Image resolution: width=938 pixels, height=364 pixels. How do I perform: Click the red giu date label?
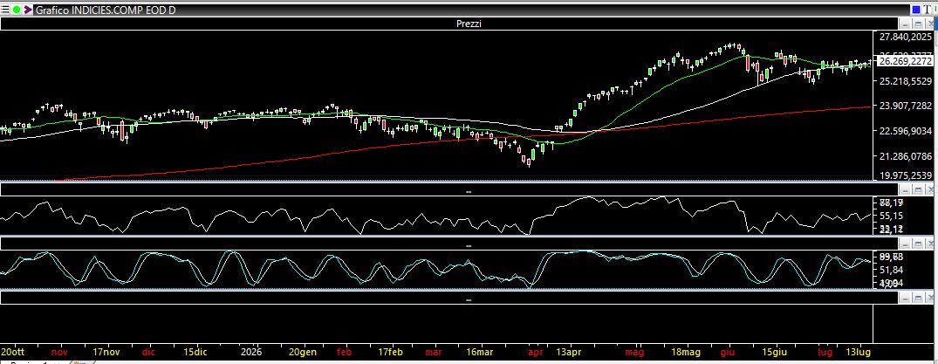pyautogui.click(x=729, y=352)
